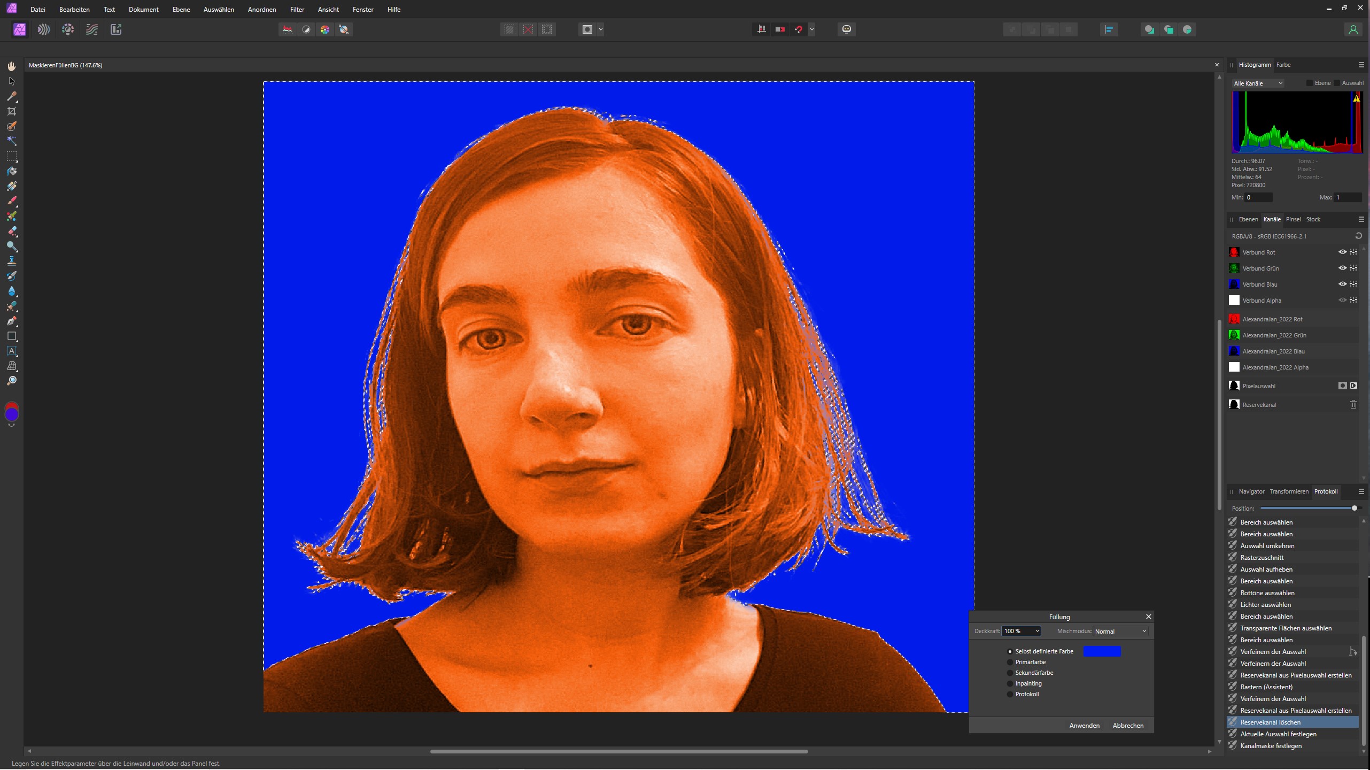Click the account user icon top right
Image resolution: width=1370 pixels, height=770 pixels.
1353,29
